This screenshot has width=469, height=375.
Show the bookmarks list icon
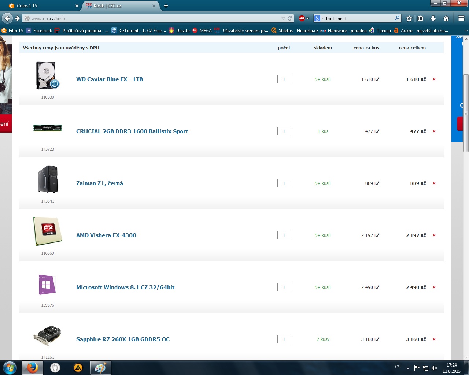[421, 18]
